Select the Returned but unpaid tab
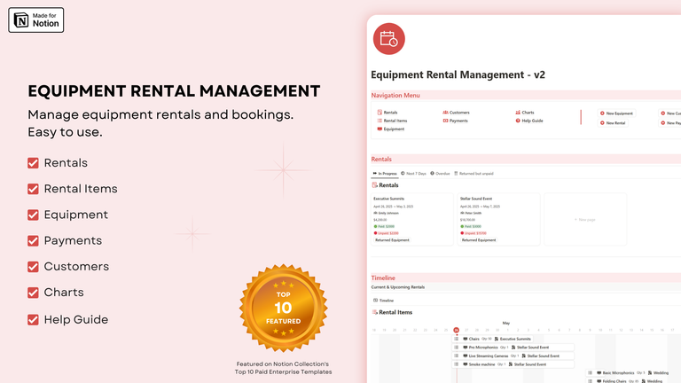 click(475, 174)
